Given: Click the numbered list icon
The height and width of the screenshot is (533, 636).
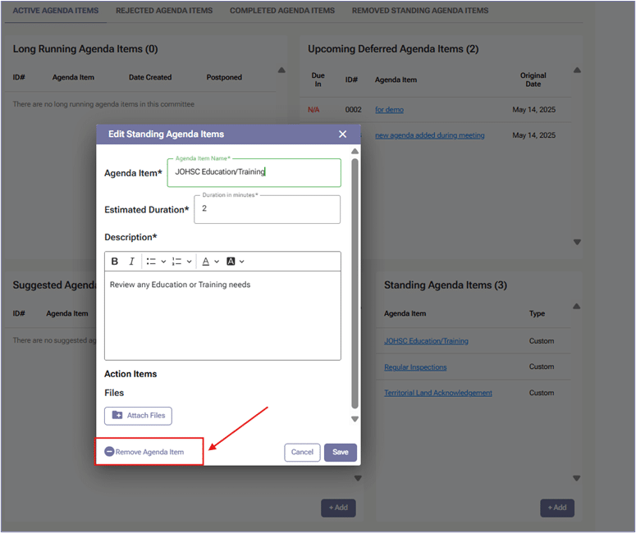Looking at the screenshot, I should tap(176, 262).
